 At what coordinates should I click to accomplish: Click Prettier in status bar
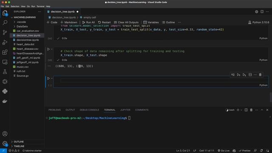[x=245, y=150]
